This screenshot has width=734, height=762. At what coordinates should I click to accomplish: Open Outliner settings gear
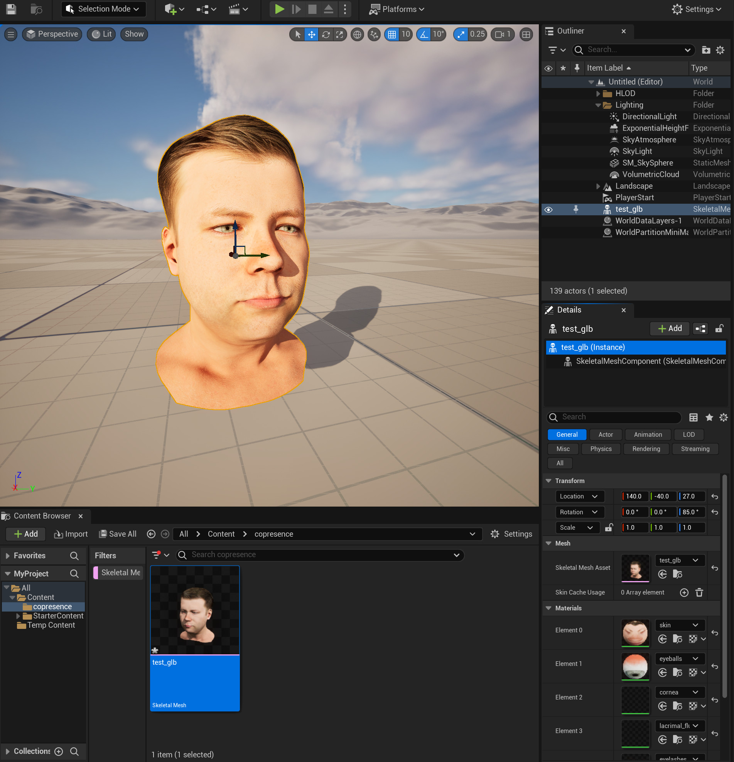(x=720, y=50)
